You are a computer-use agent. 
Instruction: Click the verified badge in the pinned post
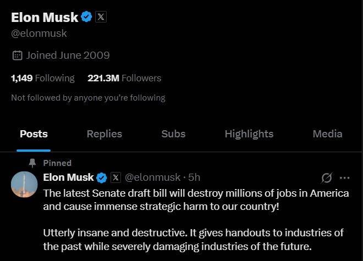[102, 177]
